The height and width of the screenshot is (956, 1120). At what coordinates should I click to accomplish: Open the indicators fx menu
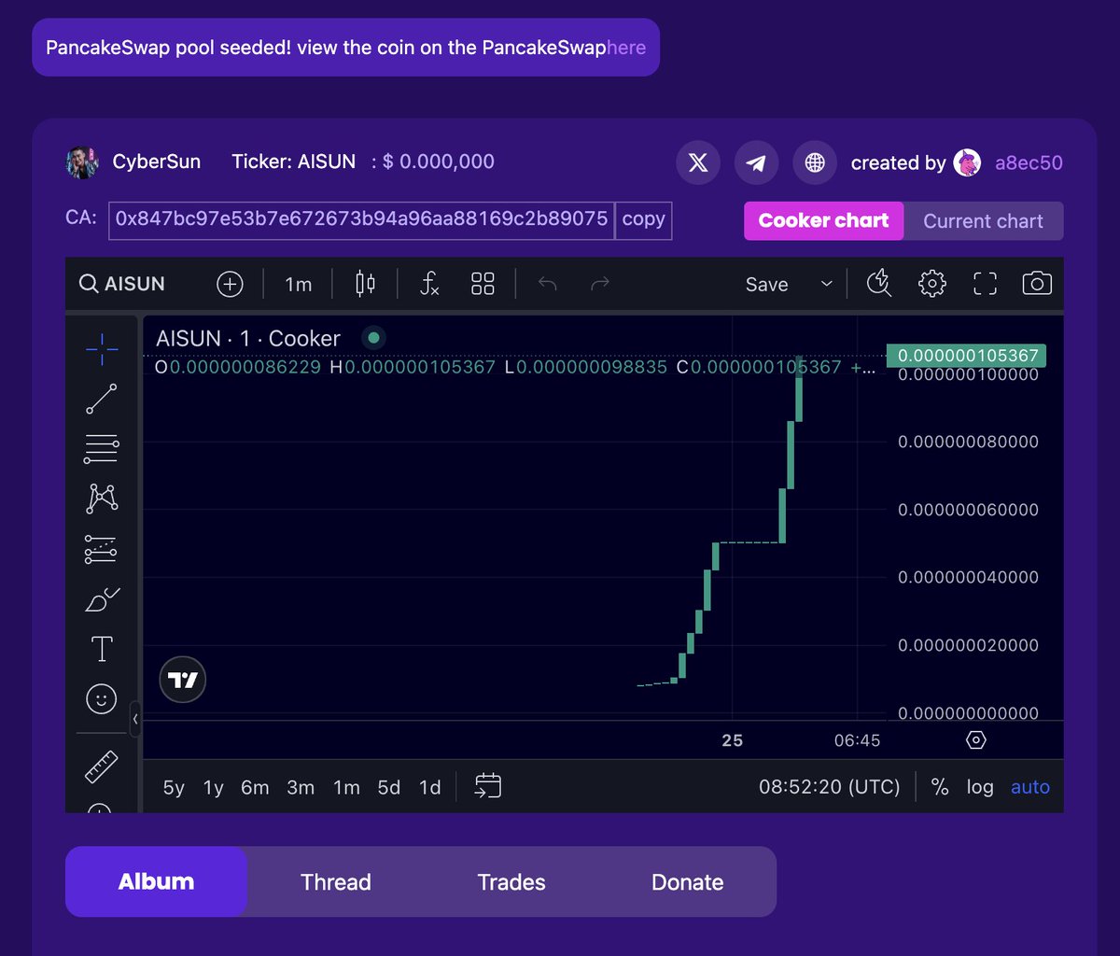coord(429,284)
